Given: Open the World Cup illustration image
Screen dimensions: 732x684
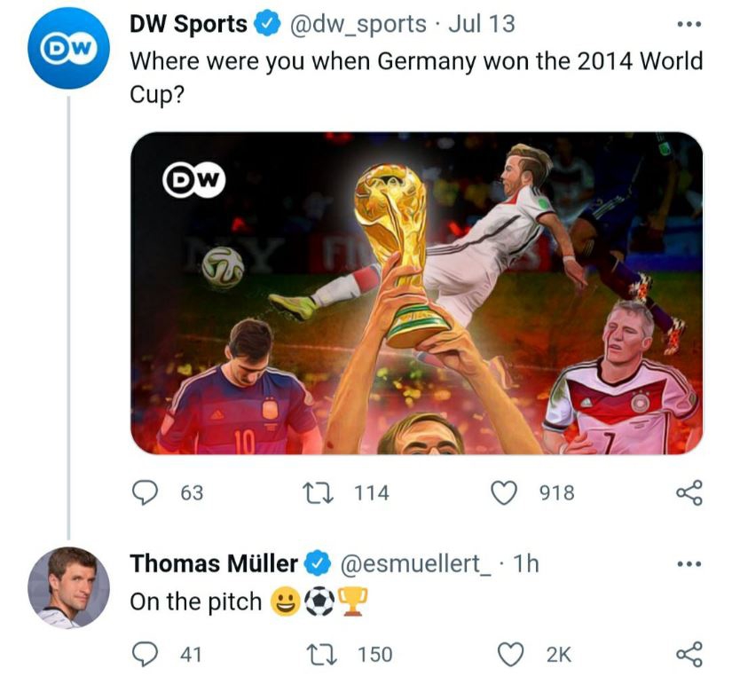Looking at the screenshot, I should point(416,293).
